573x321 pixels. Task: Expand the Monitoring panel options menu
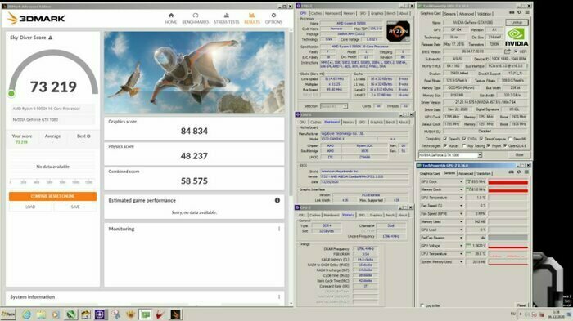tap(279, 229)
